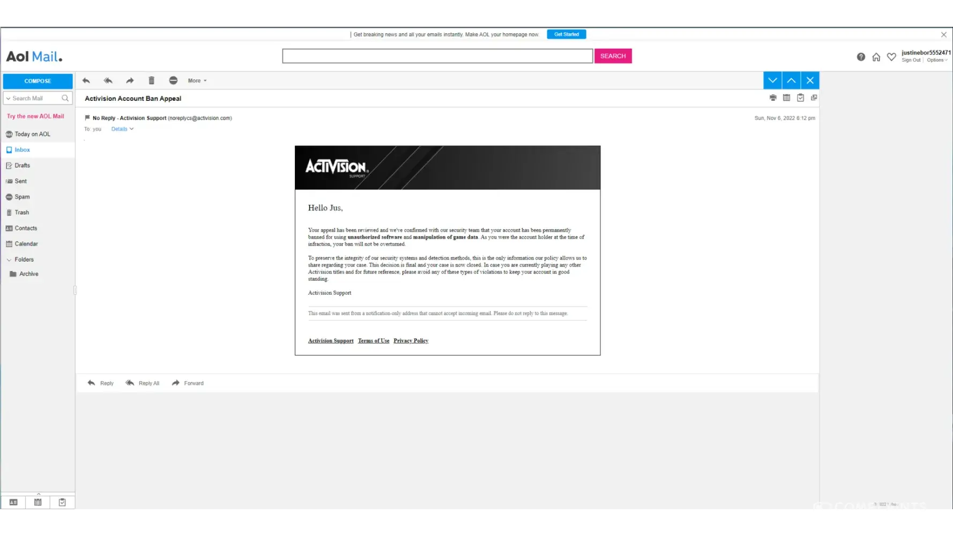
Task: Click the calendar icon in the message header
Action: [786, 98]
